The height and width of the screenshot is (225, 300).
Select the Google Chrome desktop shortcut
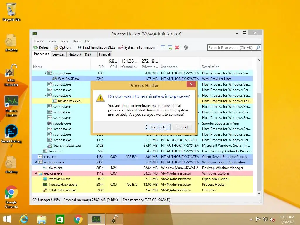11,197
